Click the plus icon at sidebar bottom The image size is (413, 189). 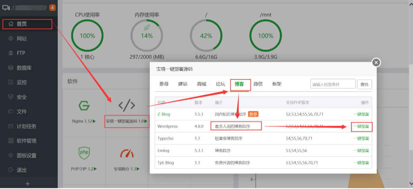coord(28,184)
